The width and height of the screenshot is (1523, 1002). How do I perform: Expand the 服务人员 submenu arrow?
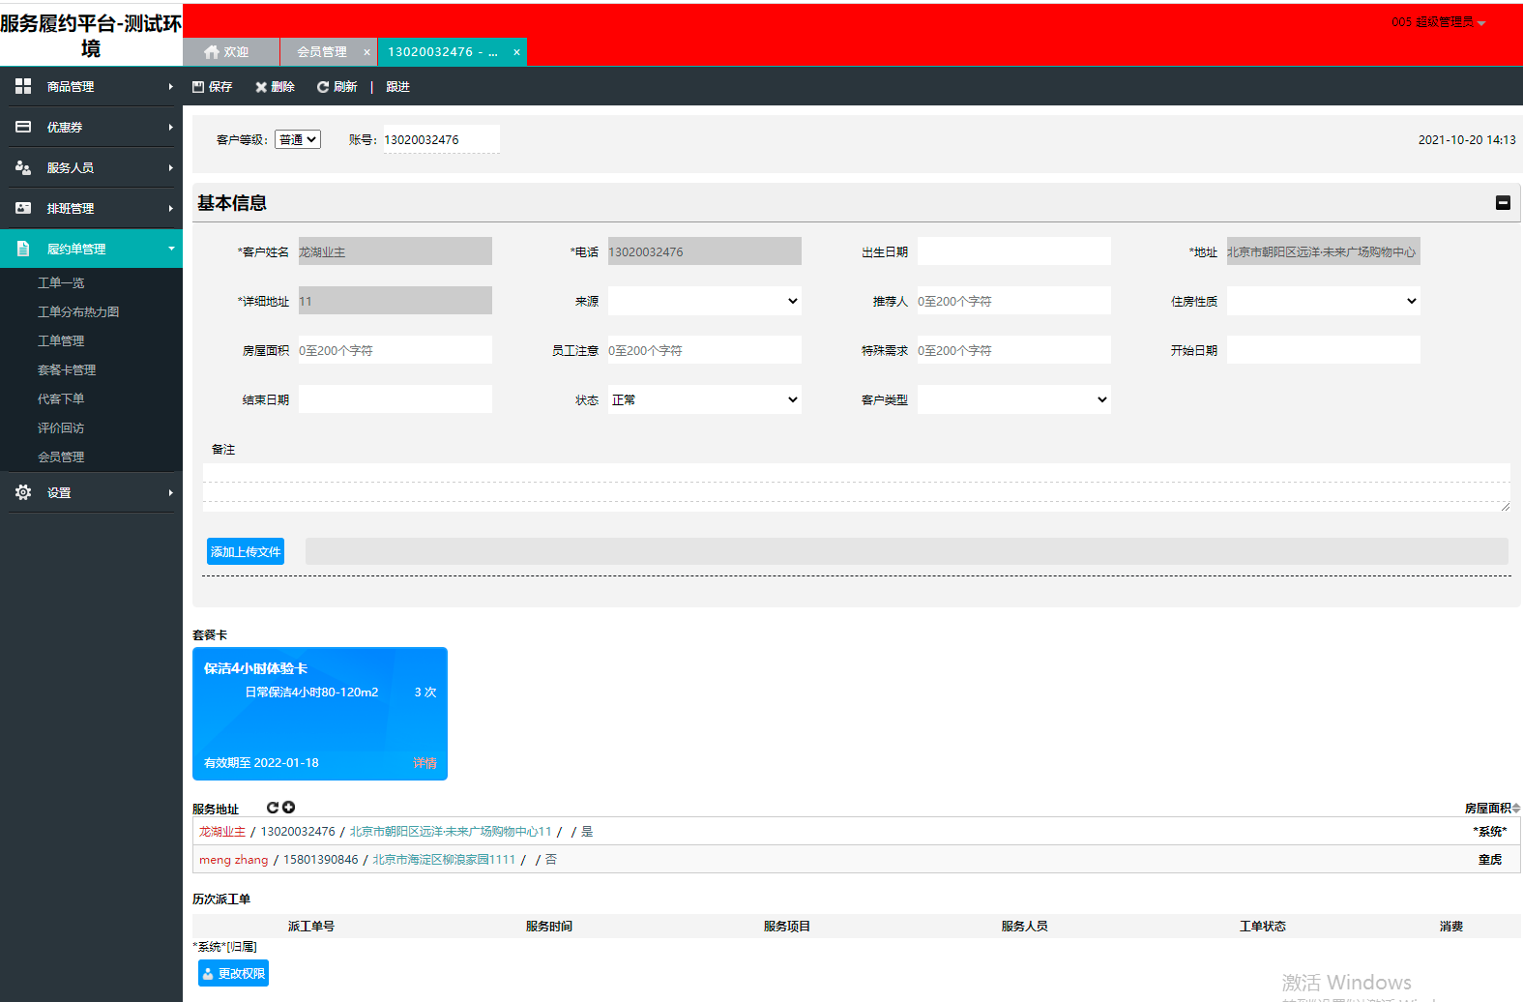tap(170, 167)
